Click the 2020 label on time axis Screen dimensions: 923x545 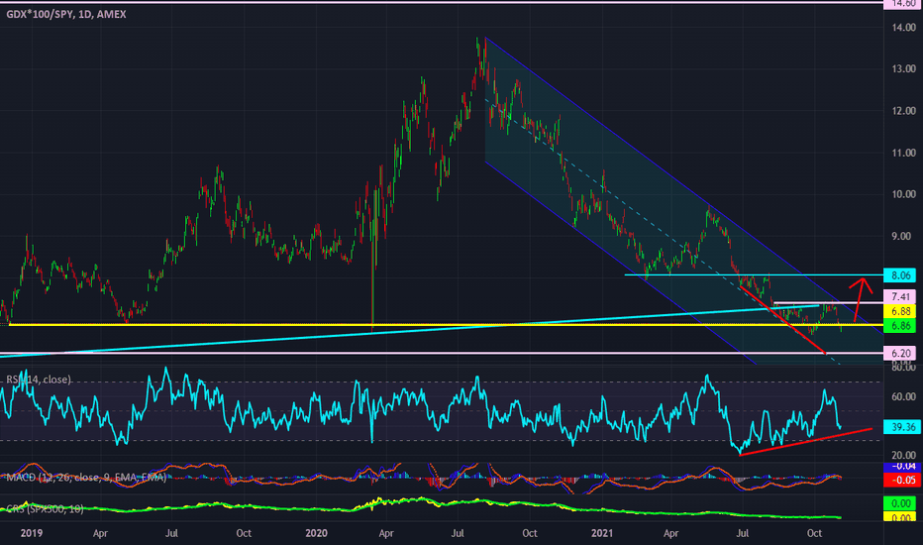pyautogui.click(x=316, y=533)
